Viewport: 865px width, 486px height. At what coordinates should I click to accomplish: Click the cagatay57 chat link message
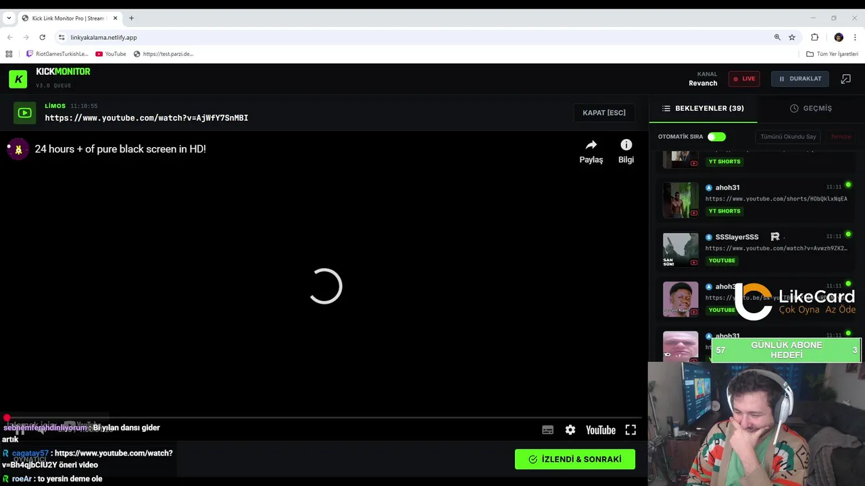pyautogui.click(x=88, y=459)
